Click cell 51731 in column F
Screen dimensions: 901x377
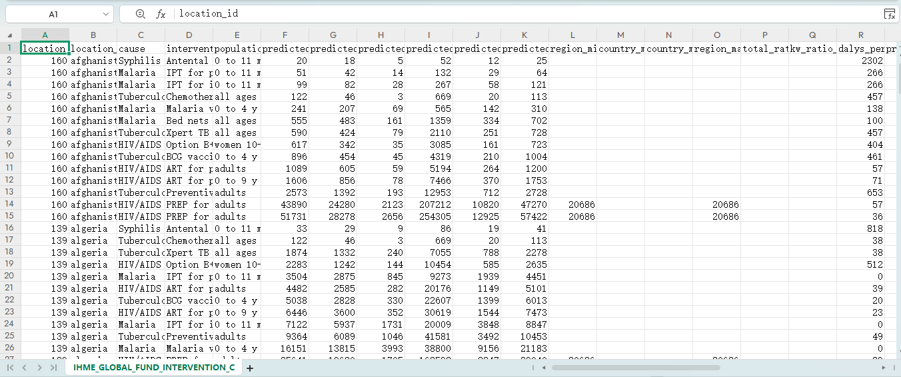285,216
